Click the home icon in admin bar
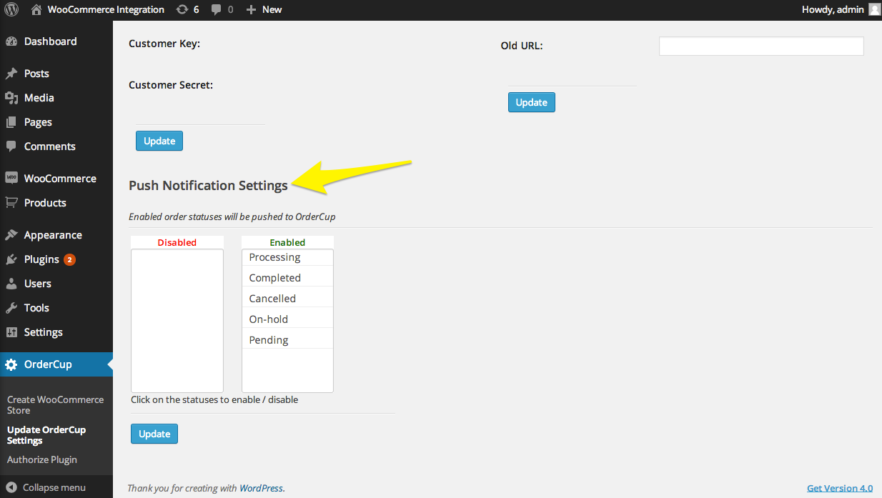The image size is (882, 498). (36, 10)
